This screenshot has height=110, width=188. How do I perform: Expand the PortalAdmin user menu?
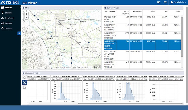pyautogui.click(x=178, y=2)
